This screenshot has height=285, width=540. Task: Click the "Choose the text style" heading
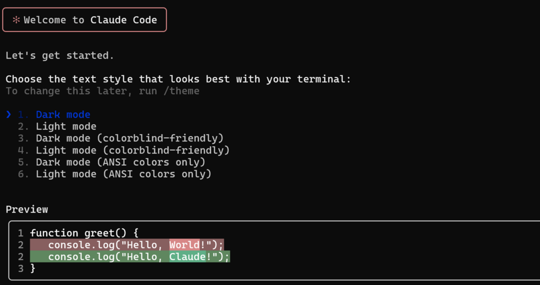[x=178, y=79]
